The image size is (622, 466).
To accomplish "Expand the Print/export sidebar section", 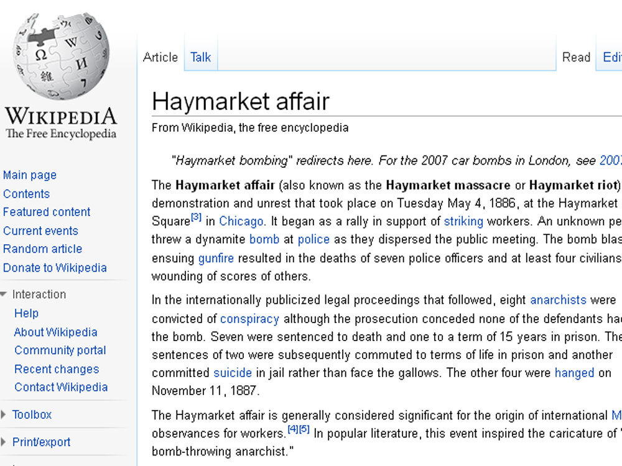I will click(41, 442).
